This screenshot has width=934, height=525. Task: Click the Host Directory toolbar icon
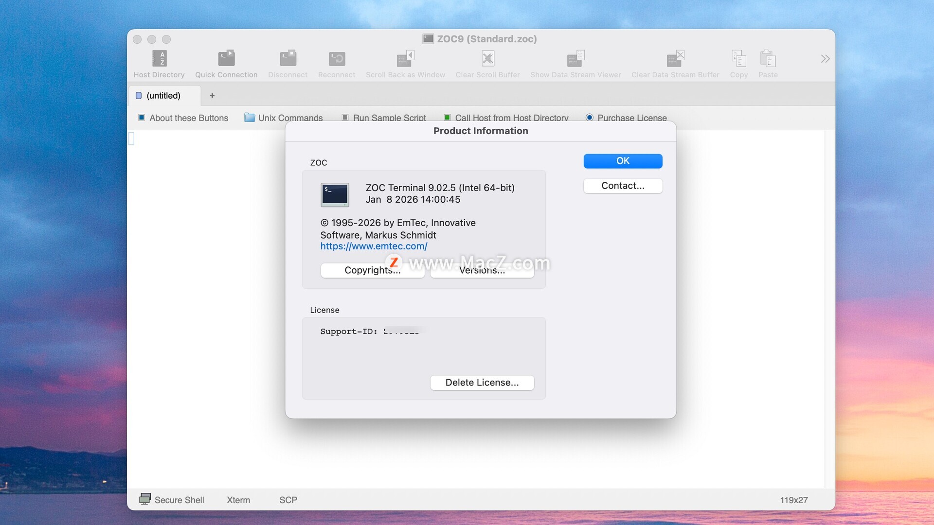pos(159,59)
